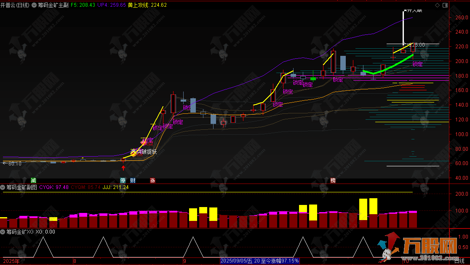Click the 减 event marker icon

(34, 181)
